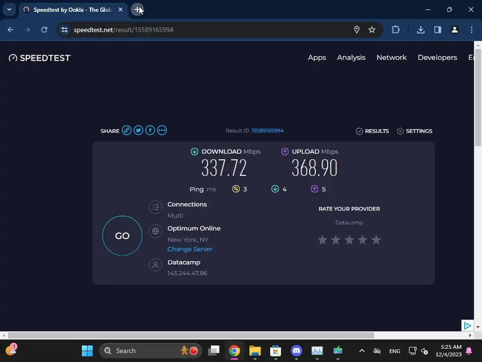Rate provider four stars

(x=363, y=239)
